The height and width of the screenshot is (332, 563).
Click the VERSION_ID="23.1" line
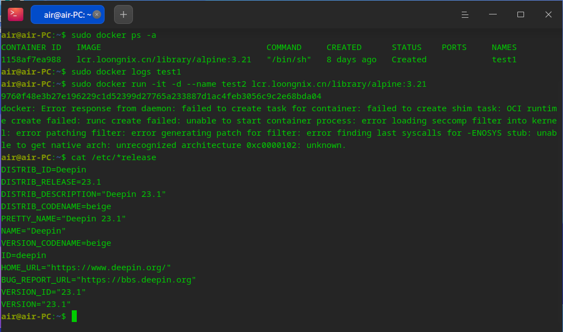44,292
